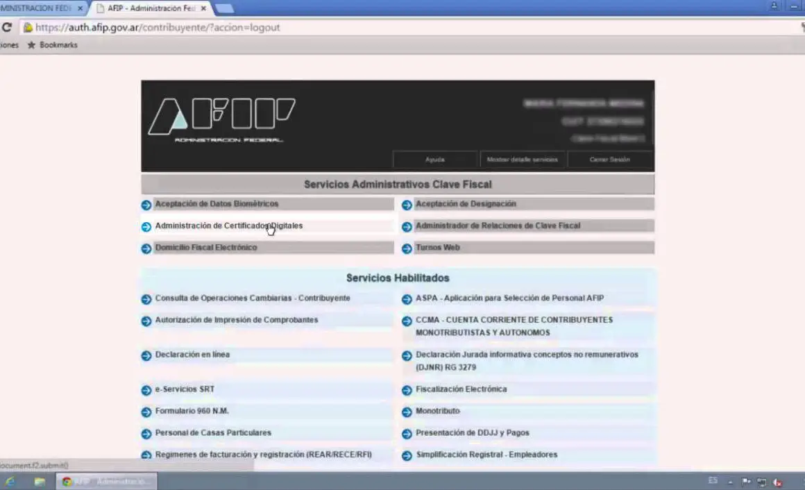Open Aceptación de Designación service
This screenshot has width=805, height=490.
click(466, 204)
